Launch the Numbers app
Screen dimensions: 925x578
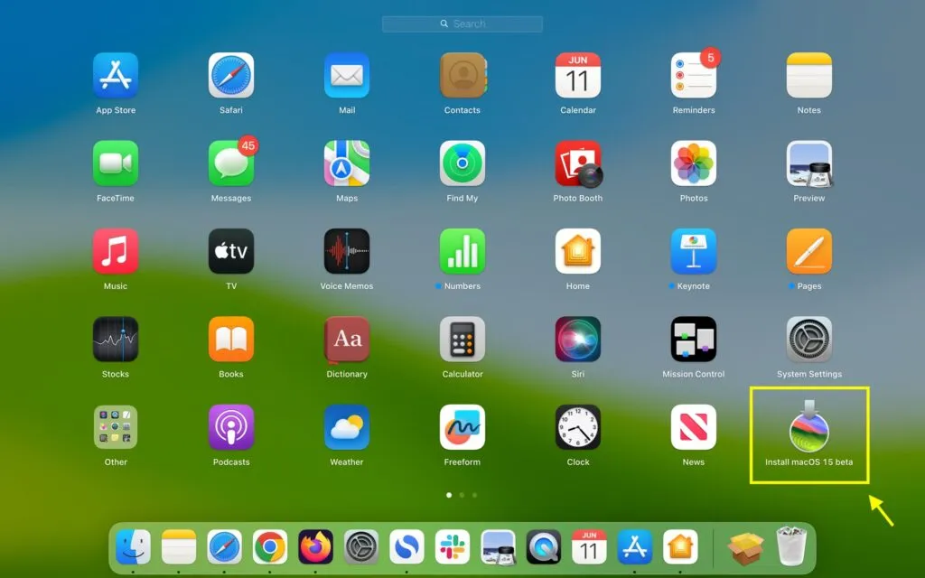[462, 251]
